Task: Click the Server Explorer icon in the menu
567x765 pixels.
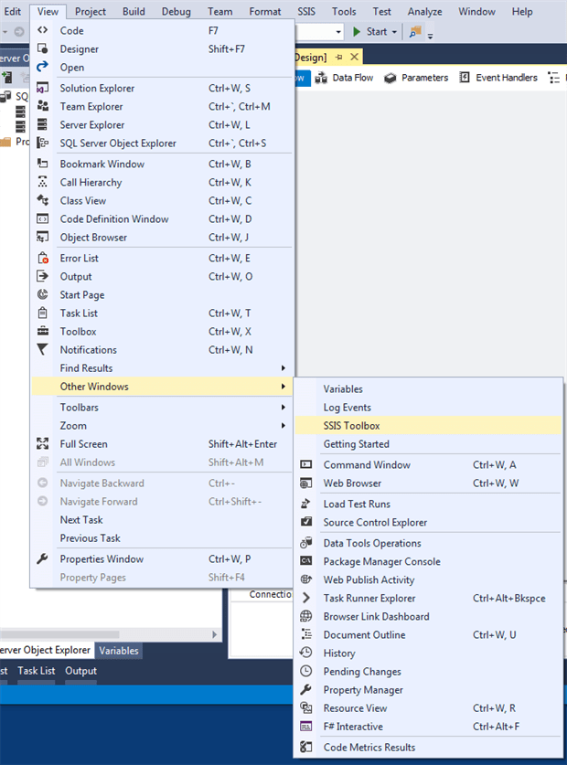Action: point(42,124)
